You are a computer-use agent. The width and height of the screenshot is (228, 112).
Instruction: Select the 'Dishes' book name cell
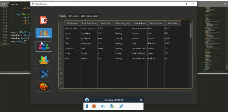tap(72, 39)
